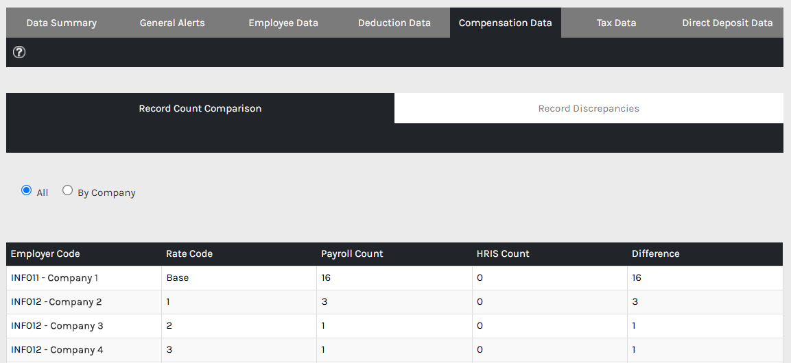Select the INF011 - Company 1 cell

click(84, 278)
